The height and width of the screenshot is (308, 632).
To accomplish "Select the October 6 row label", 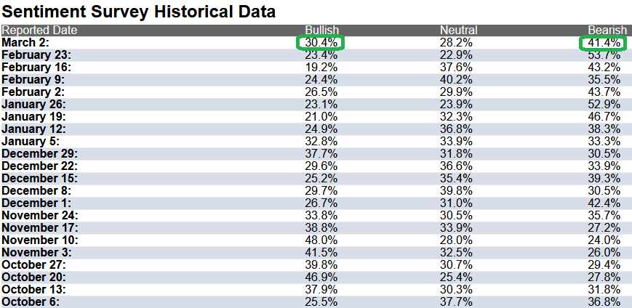I will [x=31, y=302].
